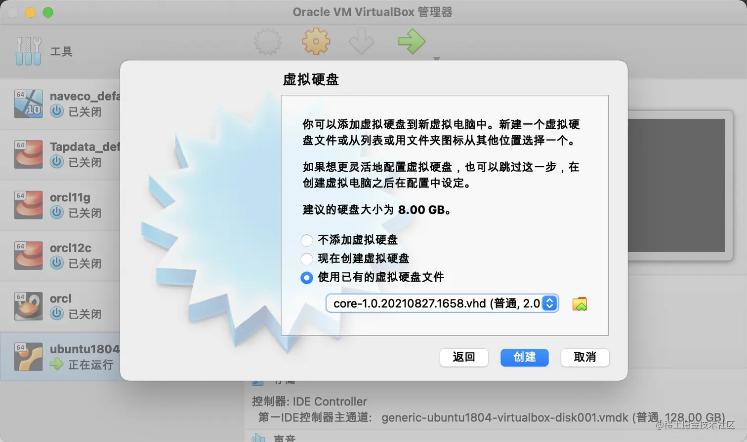The height and width of the screenshot is (442, 747).
Task: Select the Tapdata_default virtual machine entry
Action: pos(60,154)
